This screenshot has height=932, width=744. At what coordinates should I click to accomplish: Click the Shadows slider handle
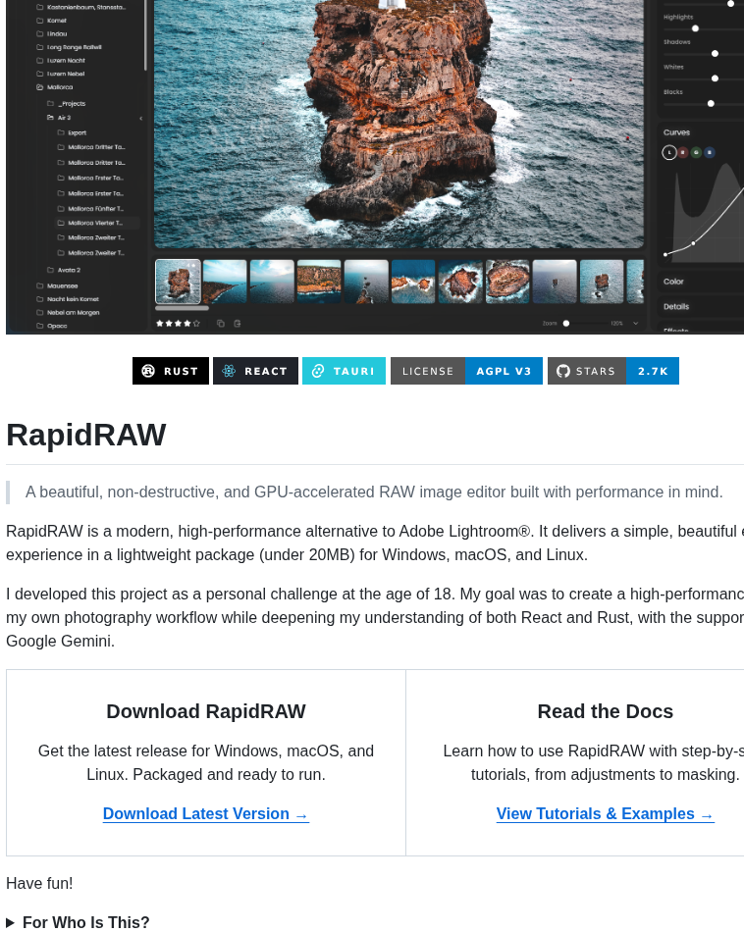715,54
